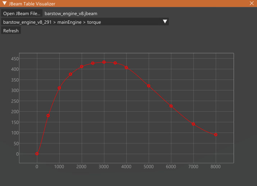Click the JBeam Table Visualizer title text
257x186 pixels.
click(x=32, y=4)
